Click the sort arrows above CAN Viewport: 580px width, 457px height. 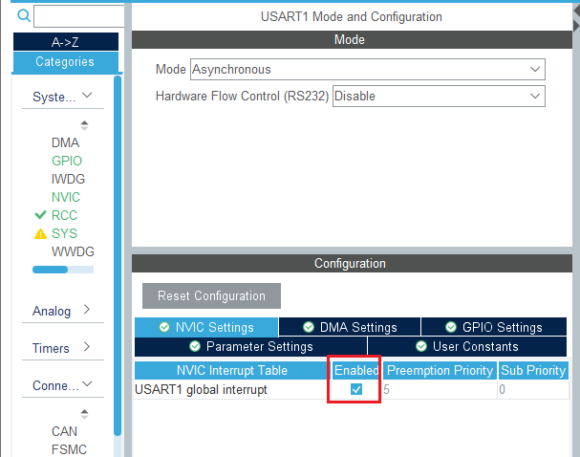pos(84,414)
